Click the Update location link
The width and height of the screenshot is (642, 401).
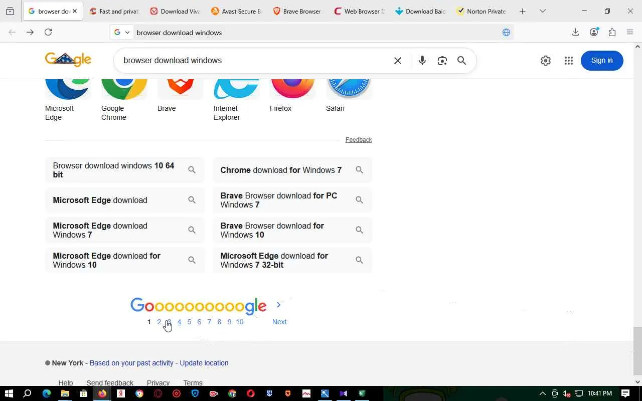click(x=204, y=363)
